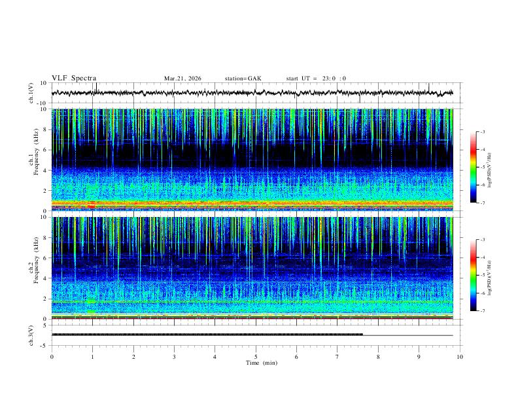Click the "5" tick on ch.3(V) axis
The width and height of the screenshot is (518, 400).
tap(46, 325)
